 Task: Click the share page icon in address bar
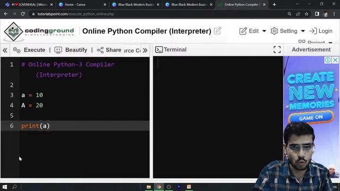click(x=298, y=14)
